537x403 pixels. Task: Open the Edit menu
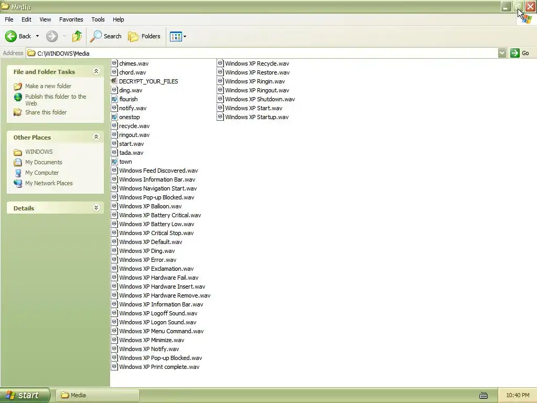[x=26, y=19]
